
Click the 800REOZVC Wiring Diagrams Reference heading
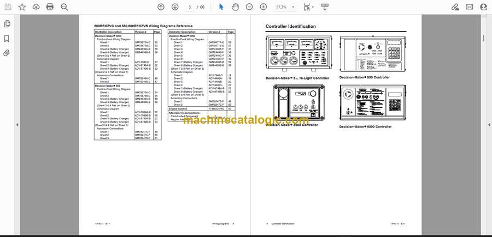click(143, 26)
